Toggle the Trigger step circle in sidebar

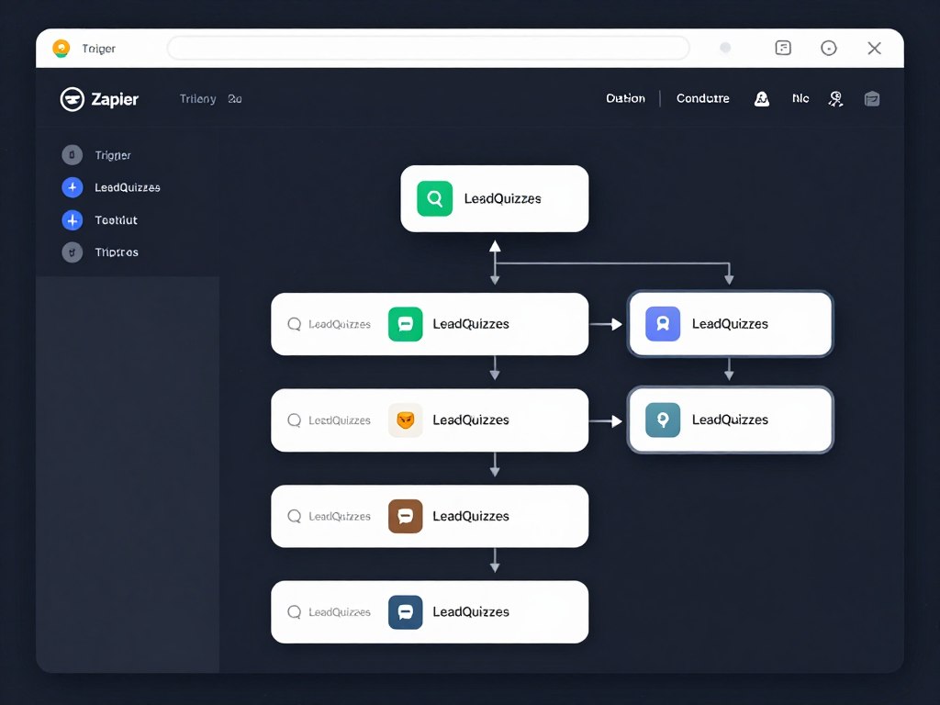click(73, 154)
